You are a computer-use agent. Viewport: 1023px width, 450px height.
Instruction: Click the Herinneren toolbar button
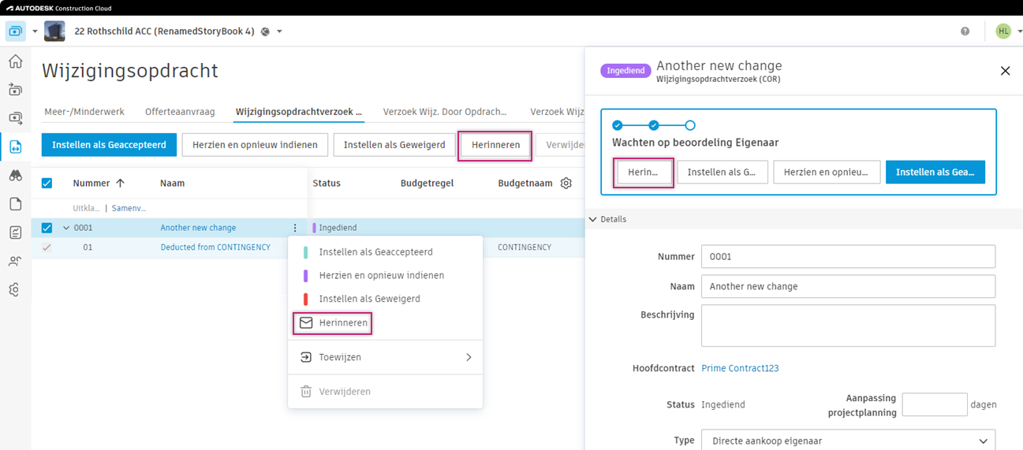495,145
